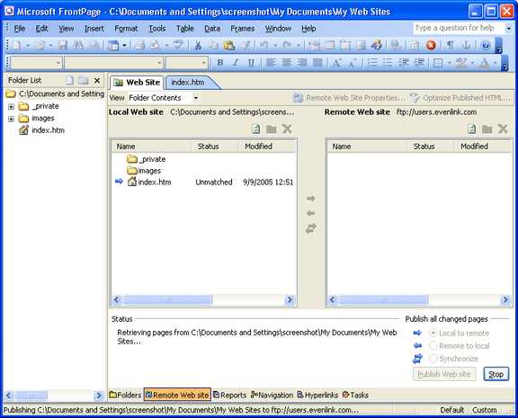The width and height of the screenshot is (518, 418).
Task: Click the Stop button
Action: [496, 374]
